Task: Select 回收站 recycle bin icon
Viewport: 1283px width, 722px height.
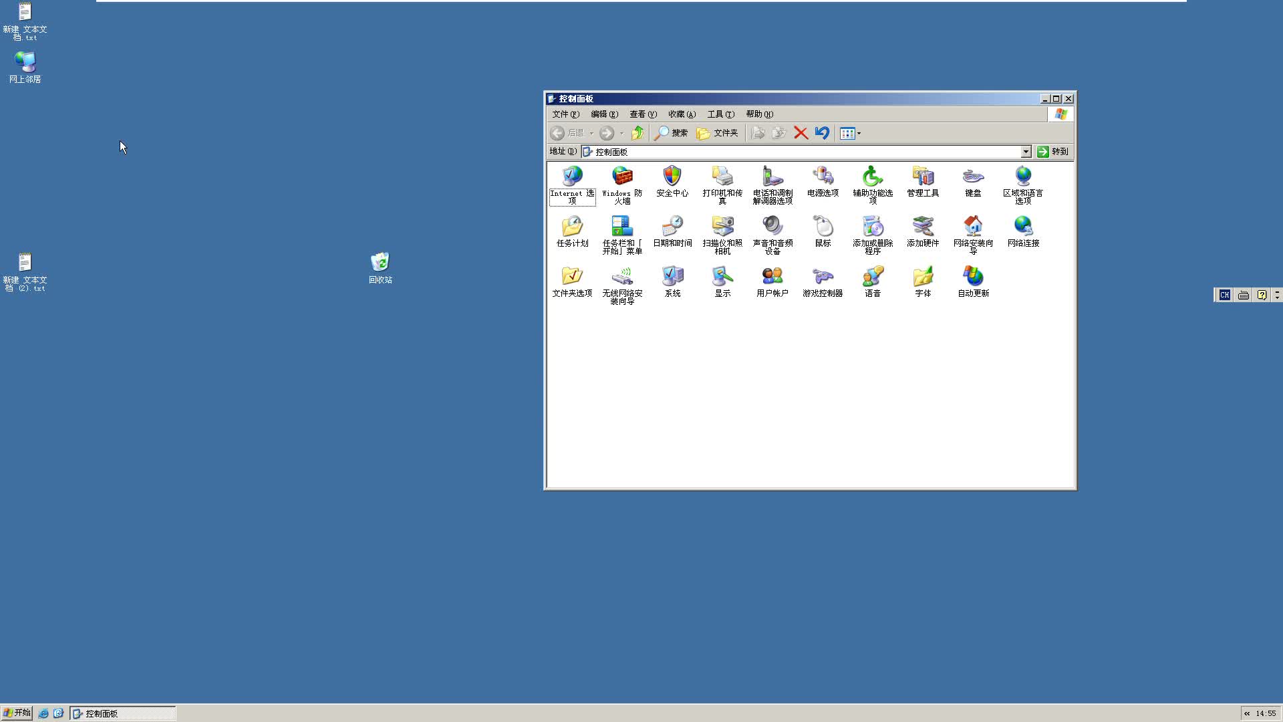Action: coord(380,268)
